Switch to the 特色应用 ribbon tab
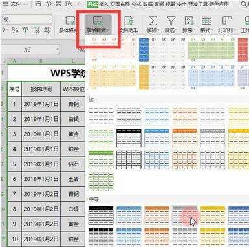Screen dimensions: 249x247 tap(219, 4)
